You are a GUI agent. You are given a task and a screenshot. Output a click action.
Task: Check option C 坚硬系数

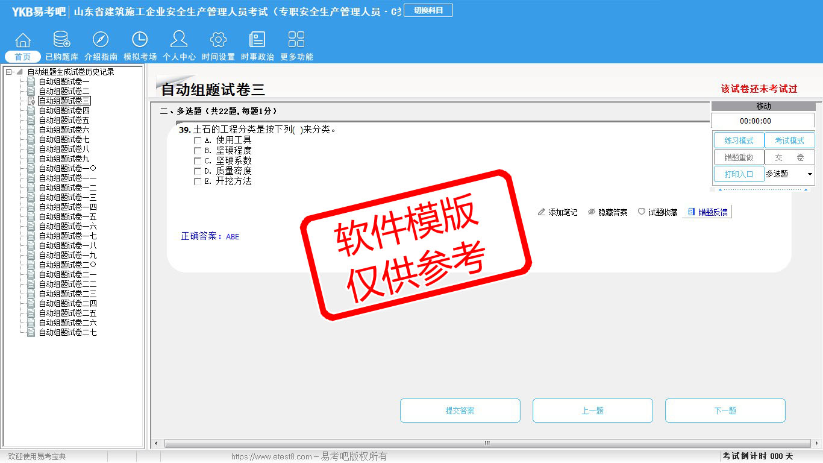[198, 161]
